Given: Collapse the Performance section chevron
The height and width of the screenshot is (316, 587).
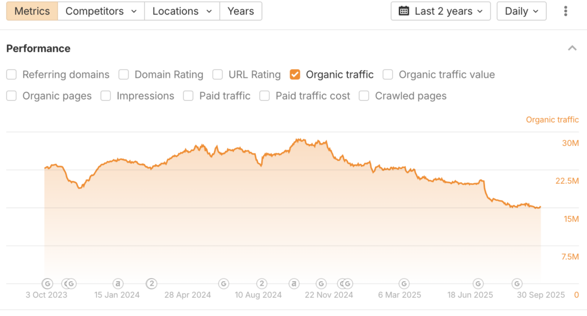Looking at the screenshot, I should click(x=572, y=49).
